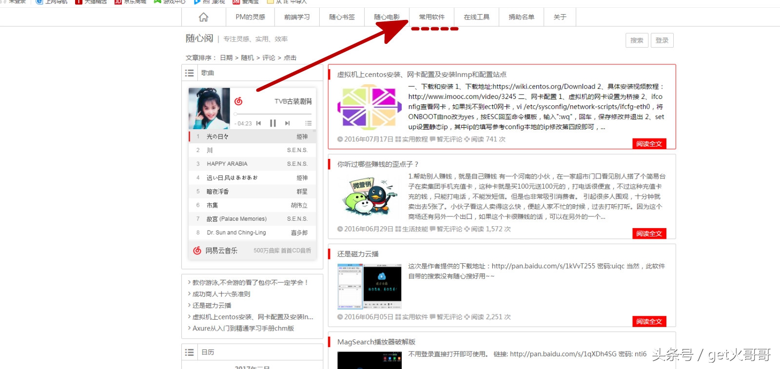
Task: Open 生活技能 category link
Action: point(415,229)
